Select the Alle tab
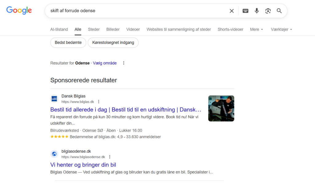Screen dimensions: 315x185 (x=78, y=29)
